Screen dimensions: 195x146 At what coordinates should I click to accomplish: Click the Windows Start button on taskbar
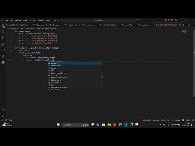tap(58, 125)
